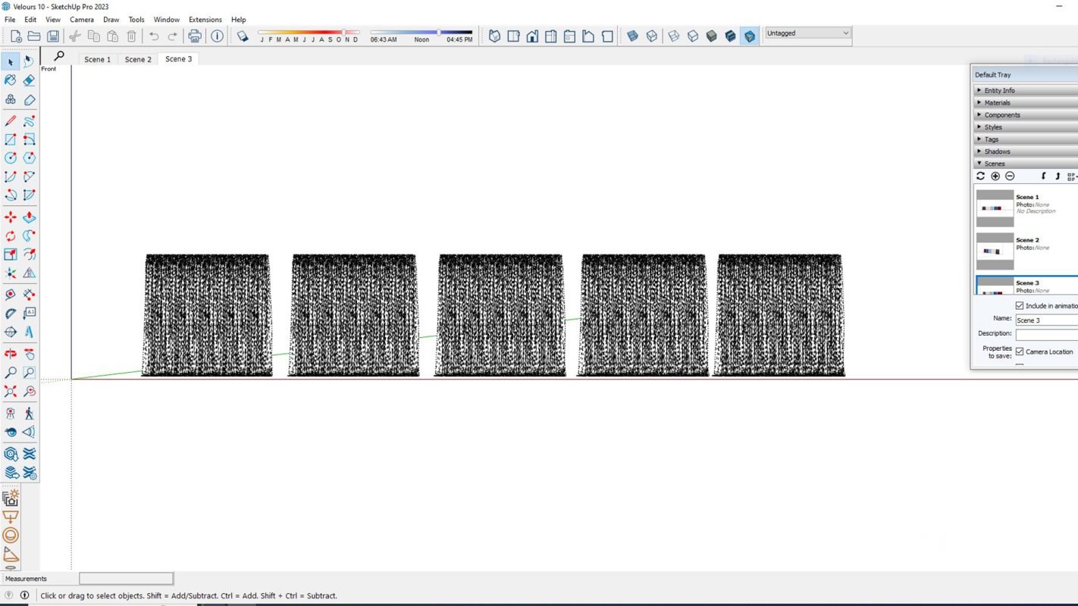The height and width of the screenshot is (606, 1078).
Task: Select the Scene 1 thumbnail
Action: (995, 208)
